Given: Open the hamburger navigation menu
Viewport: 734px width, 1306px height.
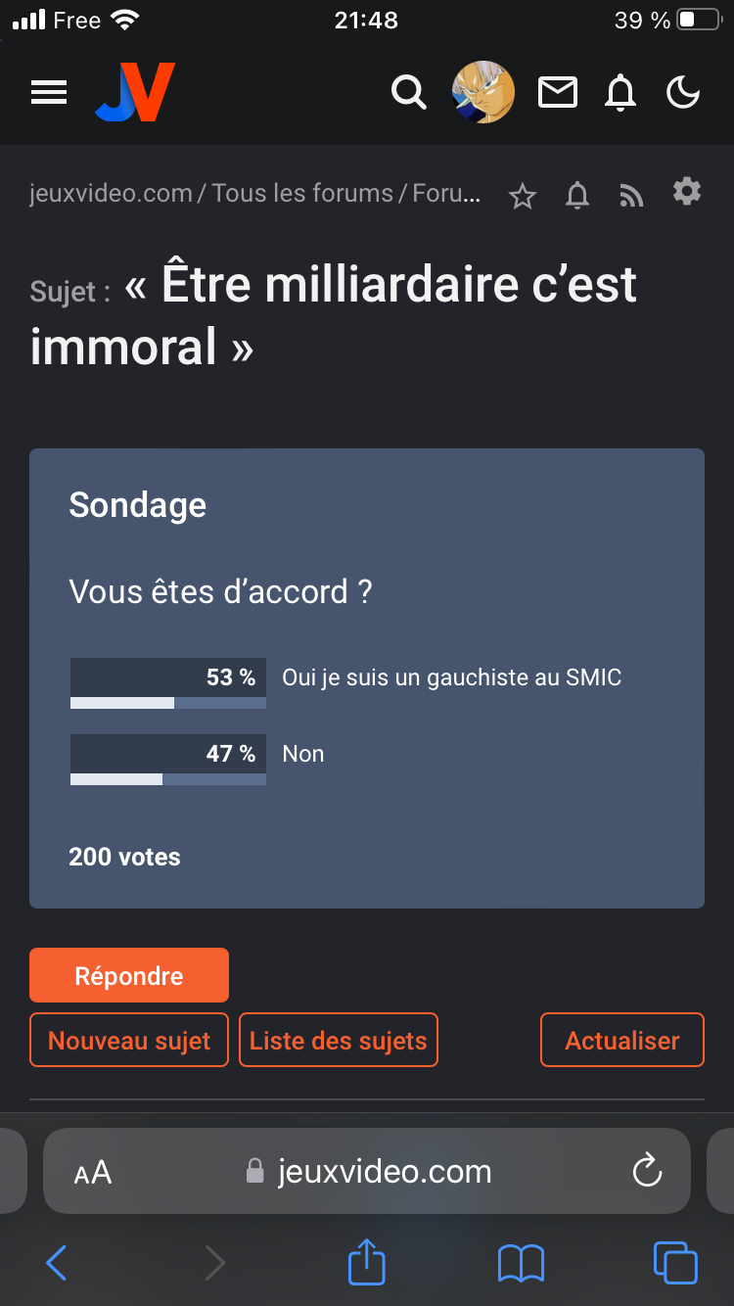Looking at the screenshot, I should coord(49,93).
